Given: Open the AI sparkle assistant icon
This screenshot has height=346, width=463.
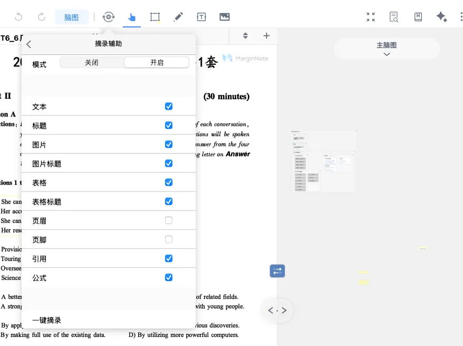Looking at the screenshot, I should pos(442,17).
